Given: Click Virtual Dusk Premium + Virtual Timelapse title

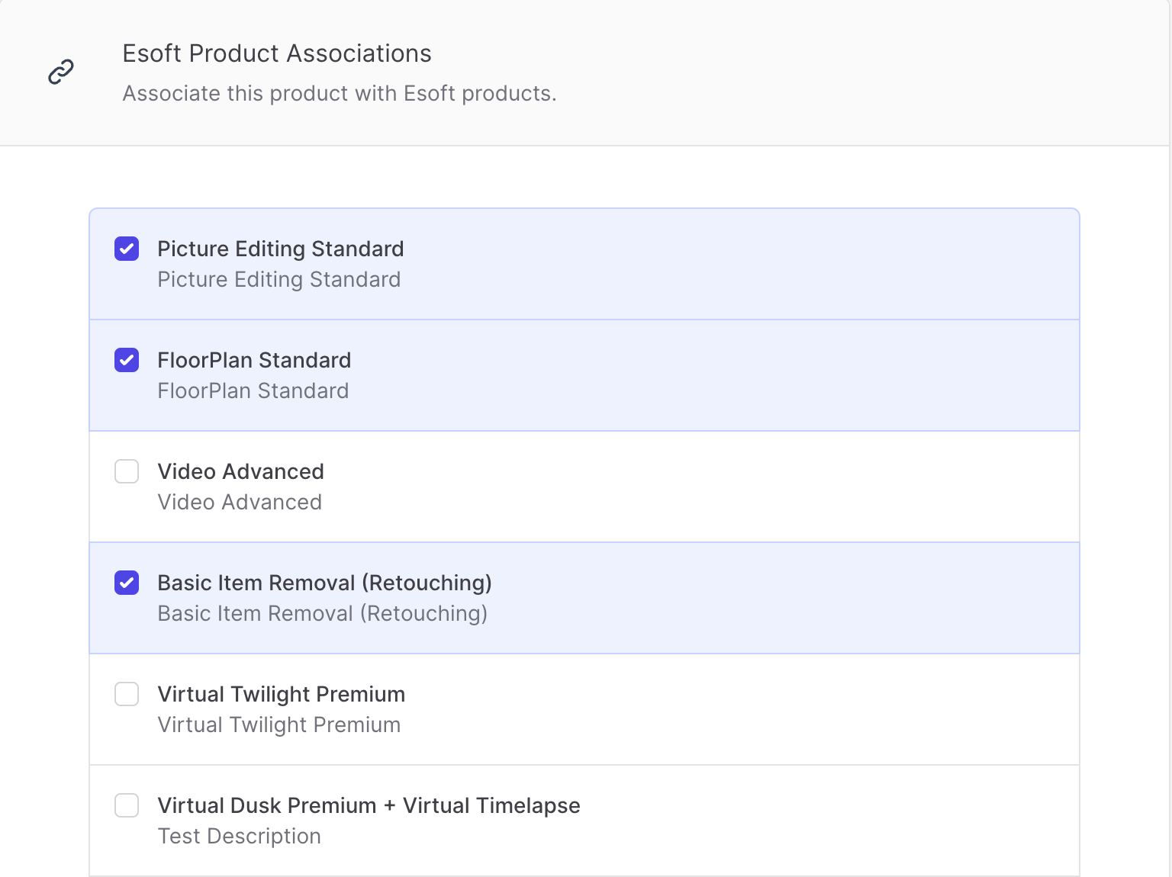Looking at the screenshot, I should pyautogui.click(x=369, y=805).
